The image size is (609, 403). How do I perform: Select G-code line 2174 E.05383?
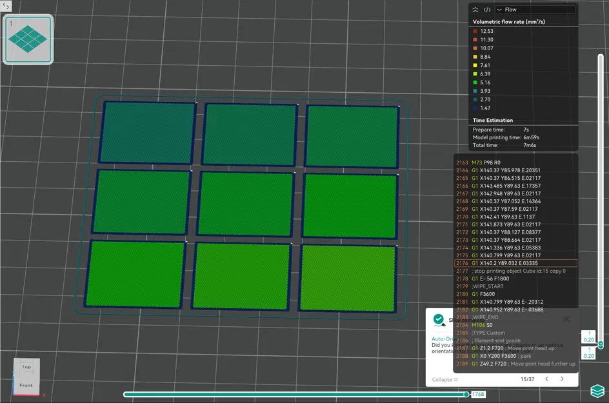[x=515, y=248]
